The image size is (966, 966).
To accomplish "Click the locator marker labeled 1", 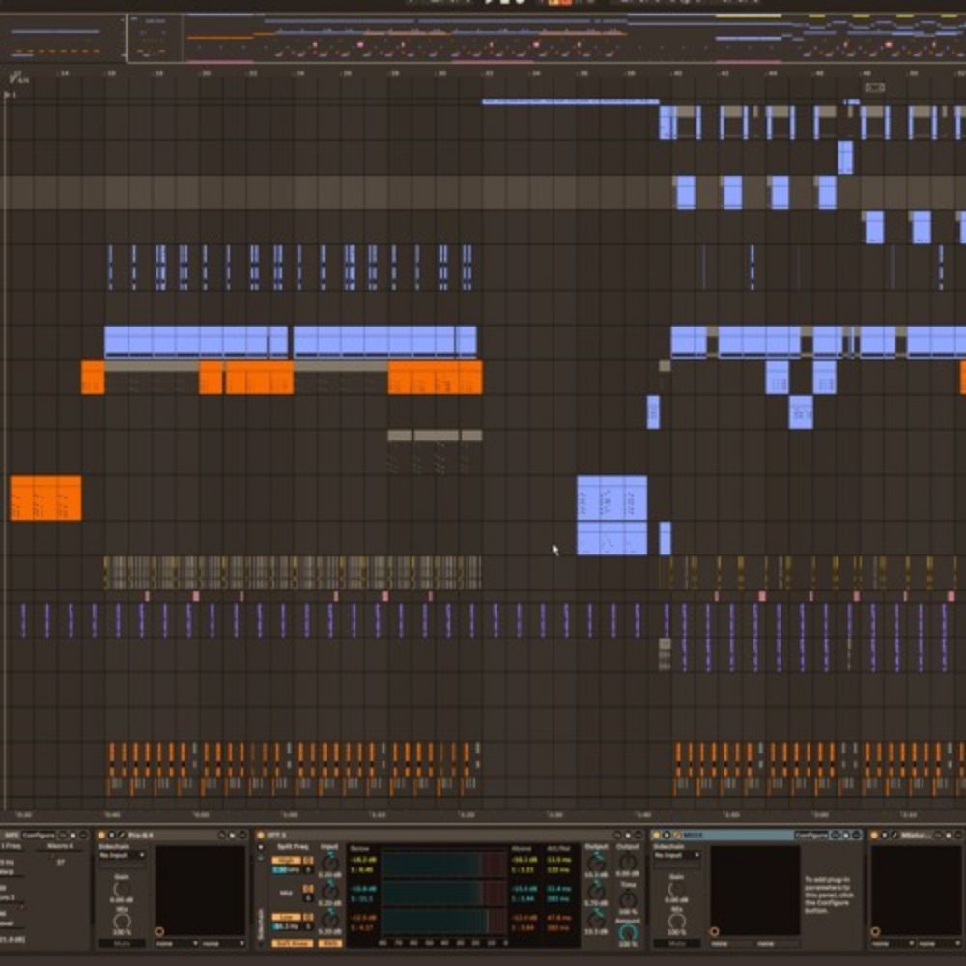I will pyautogui.click(x=10, y=95).
